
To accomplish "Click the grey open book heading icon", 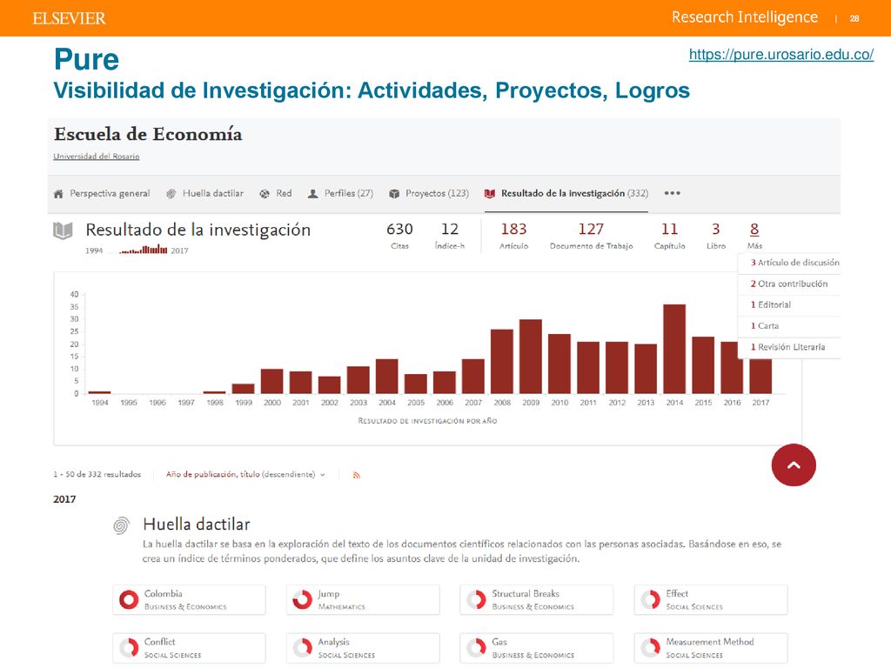I will point(63,230).
